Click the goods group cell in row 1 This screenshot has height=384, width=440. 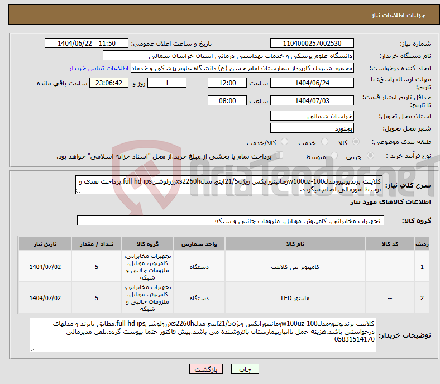point(147,267)
